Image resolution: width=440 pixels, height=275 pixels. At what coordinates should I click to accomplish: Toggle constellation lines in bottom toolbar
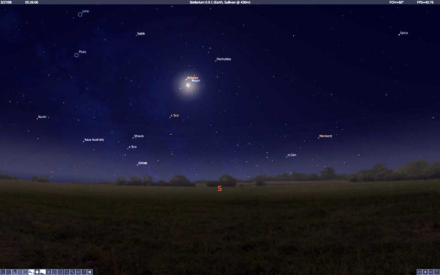2,272
